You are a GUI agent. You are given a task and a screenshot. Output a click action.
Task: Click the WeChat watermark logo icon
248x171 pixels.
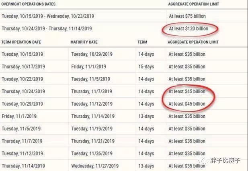tap(203, 161)
